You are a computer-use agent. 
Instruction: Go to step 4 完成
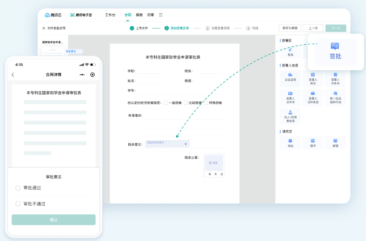coord(252,28)
